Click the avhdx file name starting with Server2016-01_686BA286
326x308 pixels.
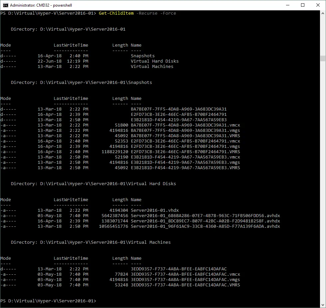click(205, 216)
